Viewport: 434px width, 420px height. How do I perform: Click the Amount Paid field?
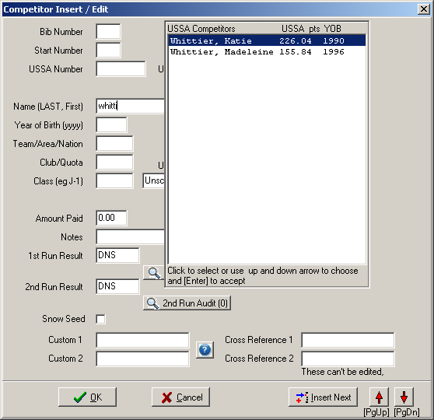tap(111, 218)
